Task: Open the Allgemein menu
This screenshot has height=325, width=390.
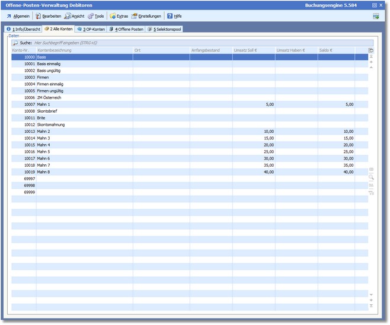Action: [18, 16]
